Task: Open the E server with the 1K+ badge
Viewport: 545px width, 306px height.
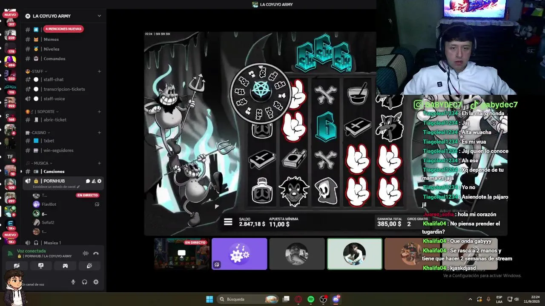Action: (10, 224)
